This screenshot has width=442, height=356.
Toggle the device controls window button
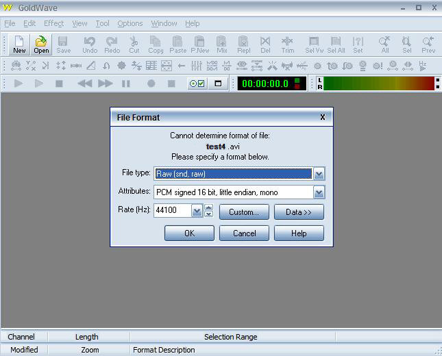218,84
